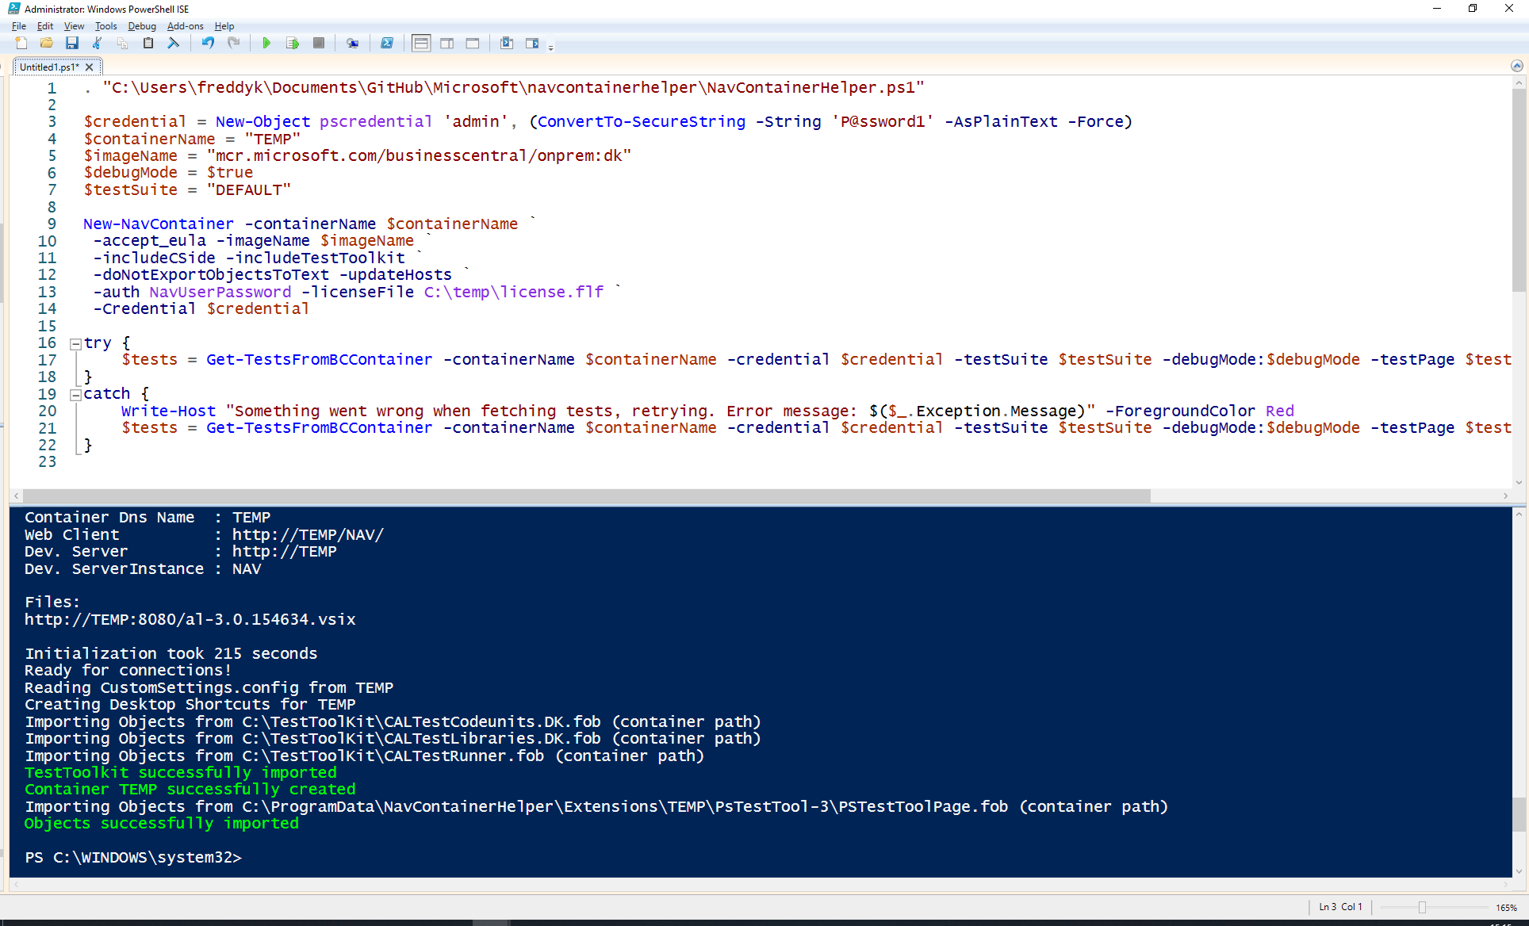
Task: Adjust the zoom slider in the status bar
Action: tap(1422, 908)
